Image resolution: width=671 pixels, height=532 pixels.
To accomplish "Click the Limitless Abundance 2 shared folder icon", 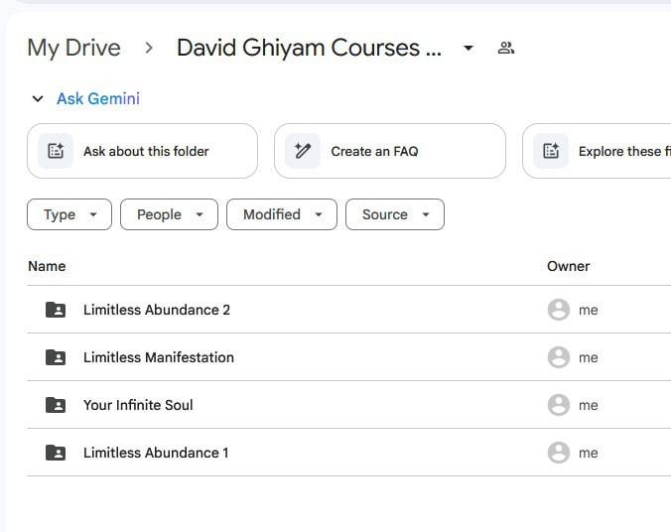I will (x=57, y=310).
